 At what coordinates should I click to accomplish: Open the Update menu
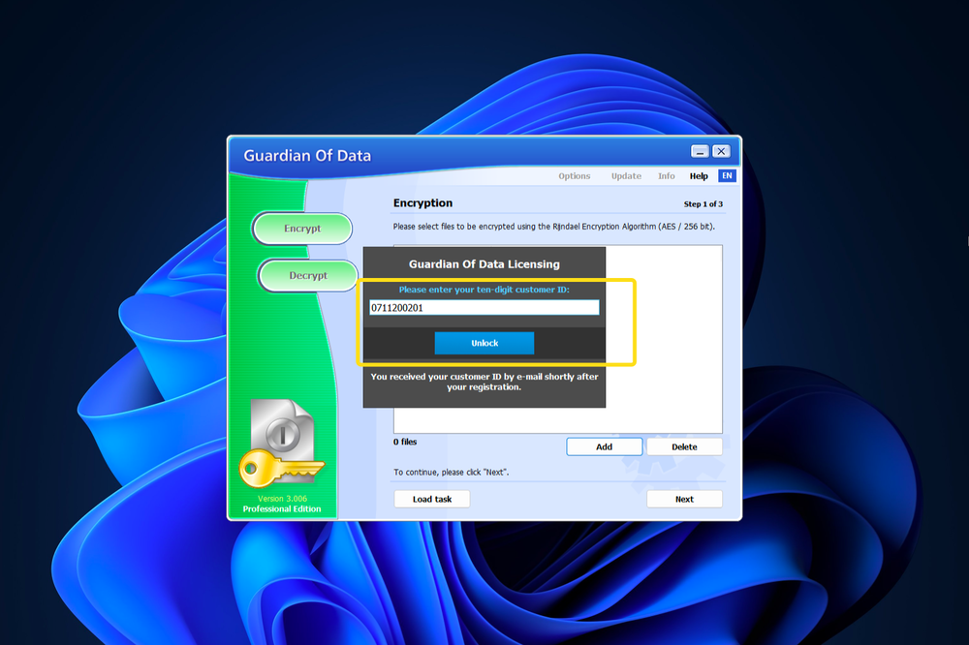pyautogui.click(x=626, y=176)
